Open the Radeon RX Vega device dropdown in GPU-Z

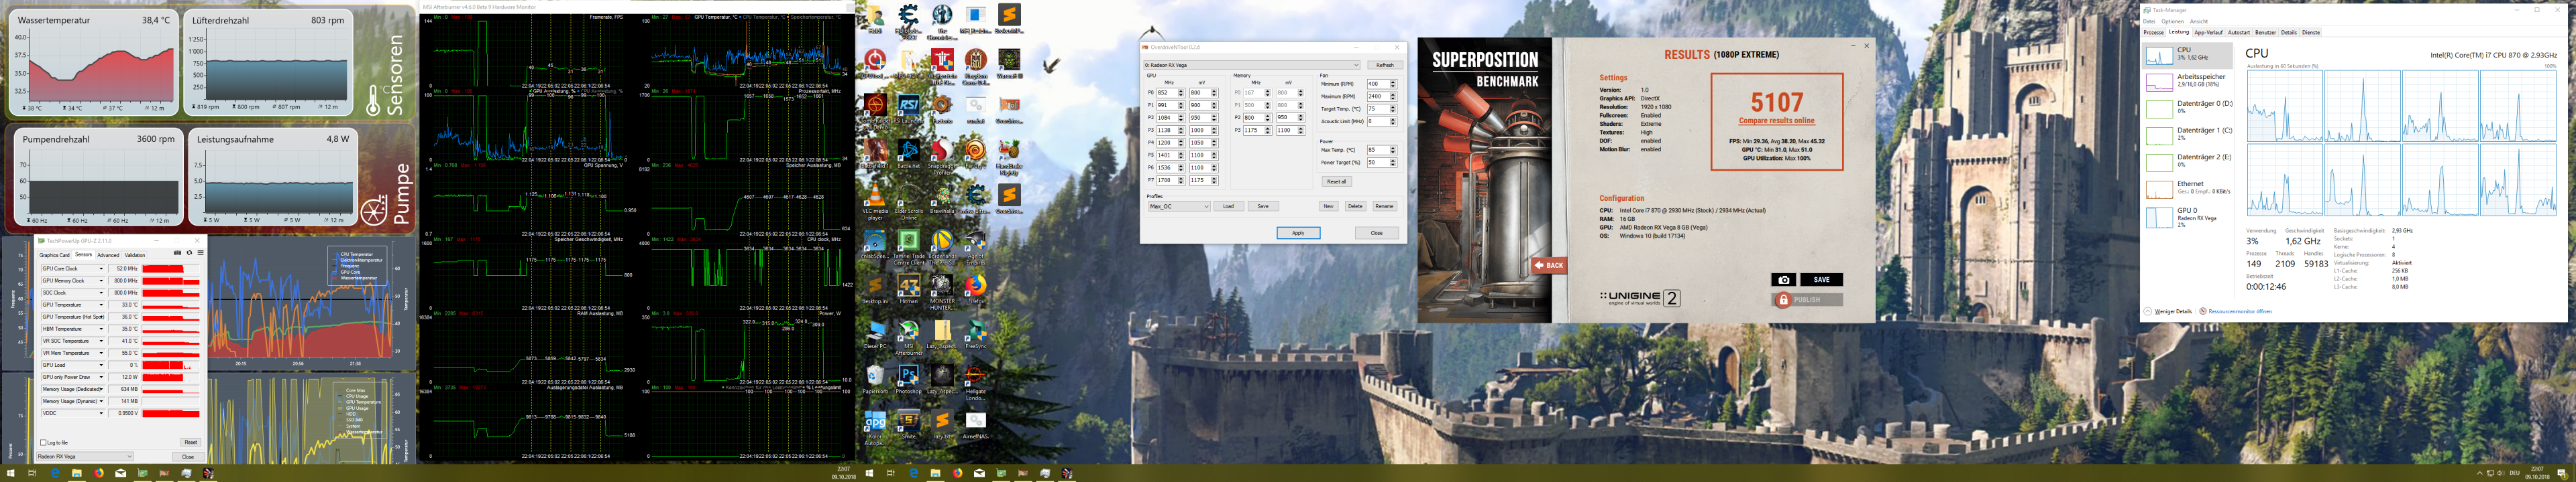pos(85,456)
